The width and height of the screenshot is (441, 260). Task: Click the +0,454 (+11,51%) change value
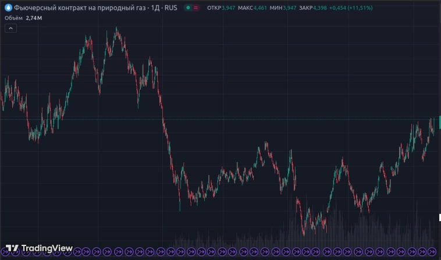click(x=352, y=8)
